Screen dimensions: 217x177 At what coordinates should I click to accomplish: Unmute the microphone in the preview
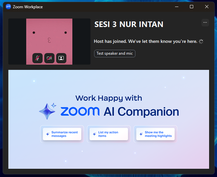click(37, 58)
